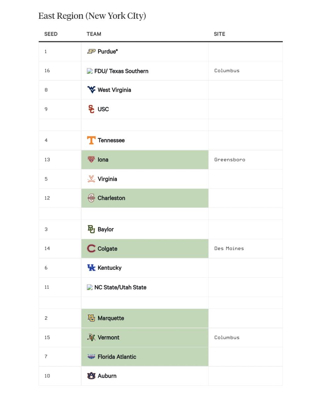Click the Vermont team logo
The width and height of the screenshot is (316, 396).
click(x=91, y=337)
